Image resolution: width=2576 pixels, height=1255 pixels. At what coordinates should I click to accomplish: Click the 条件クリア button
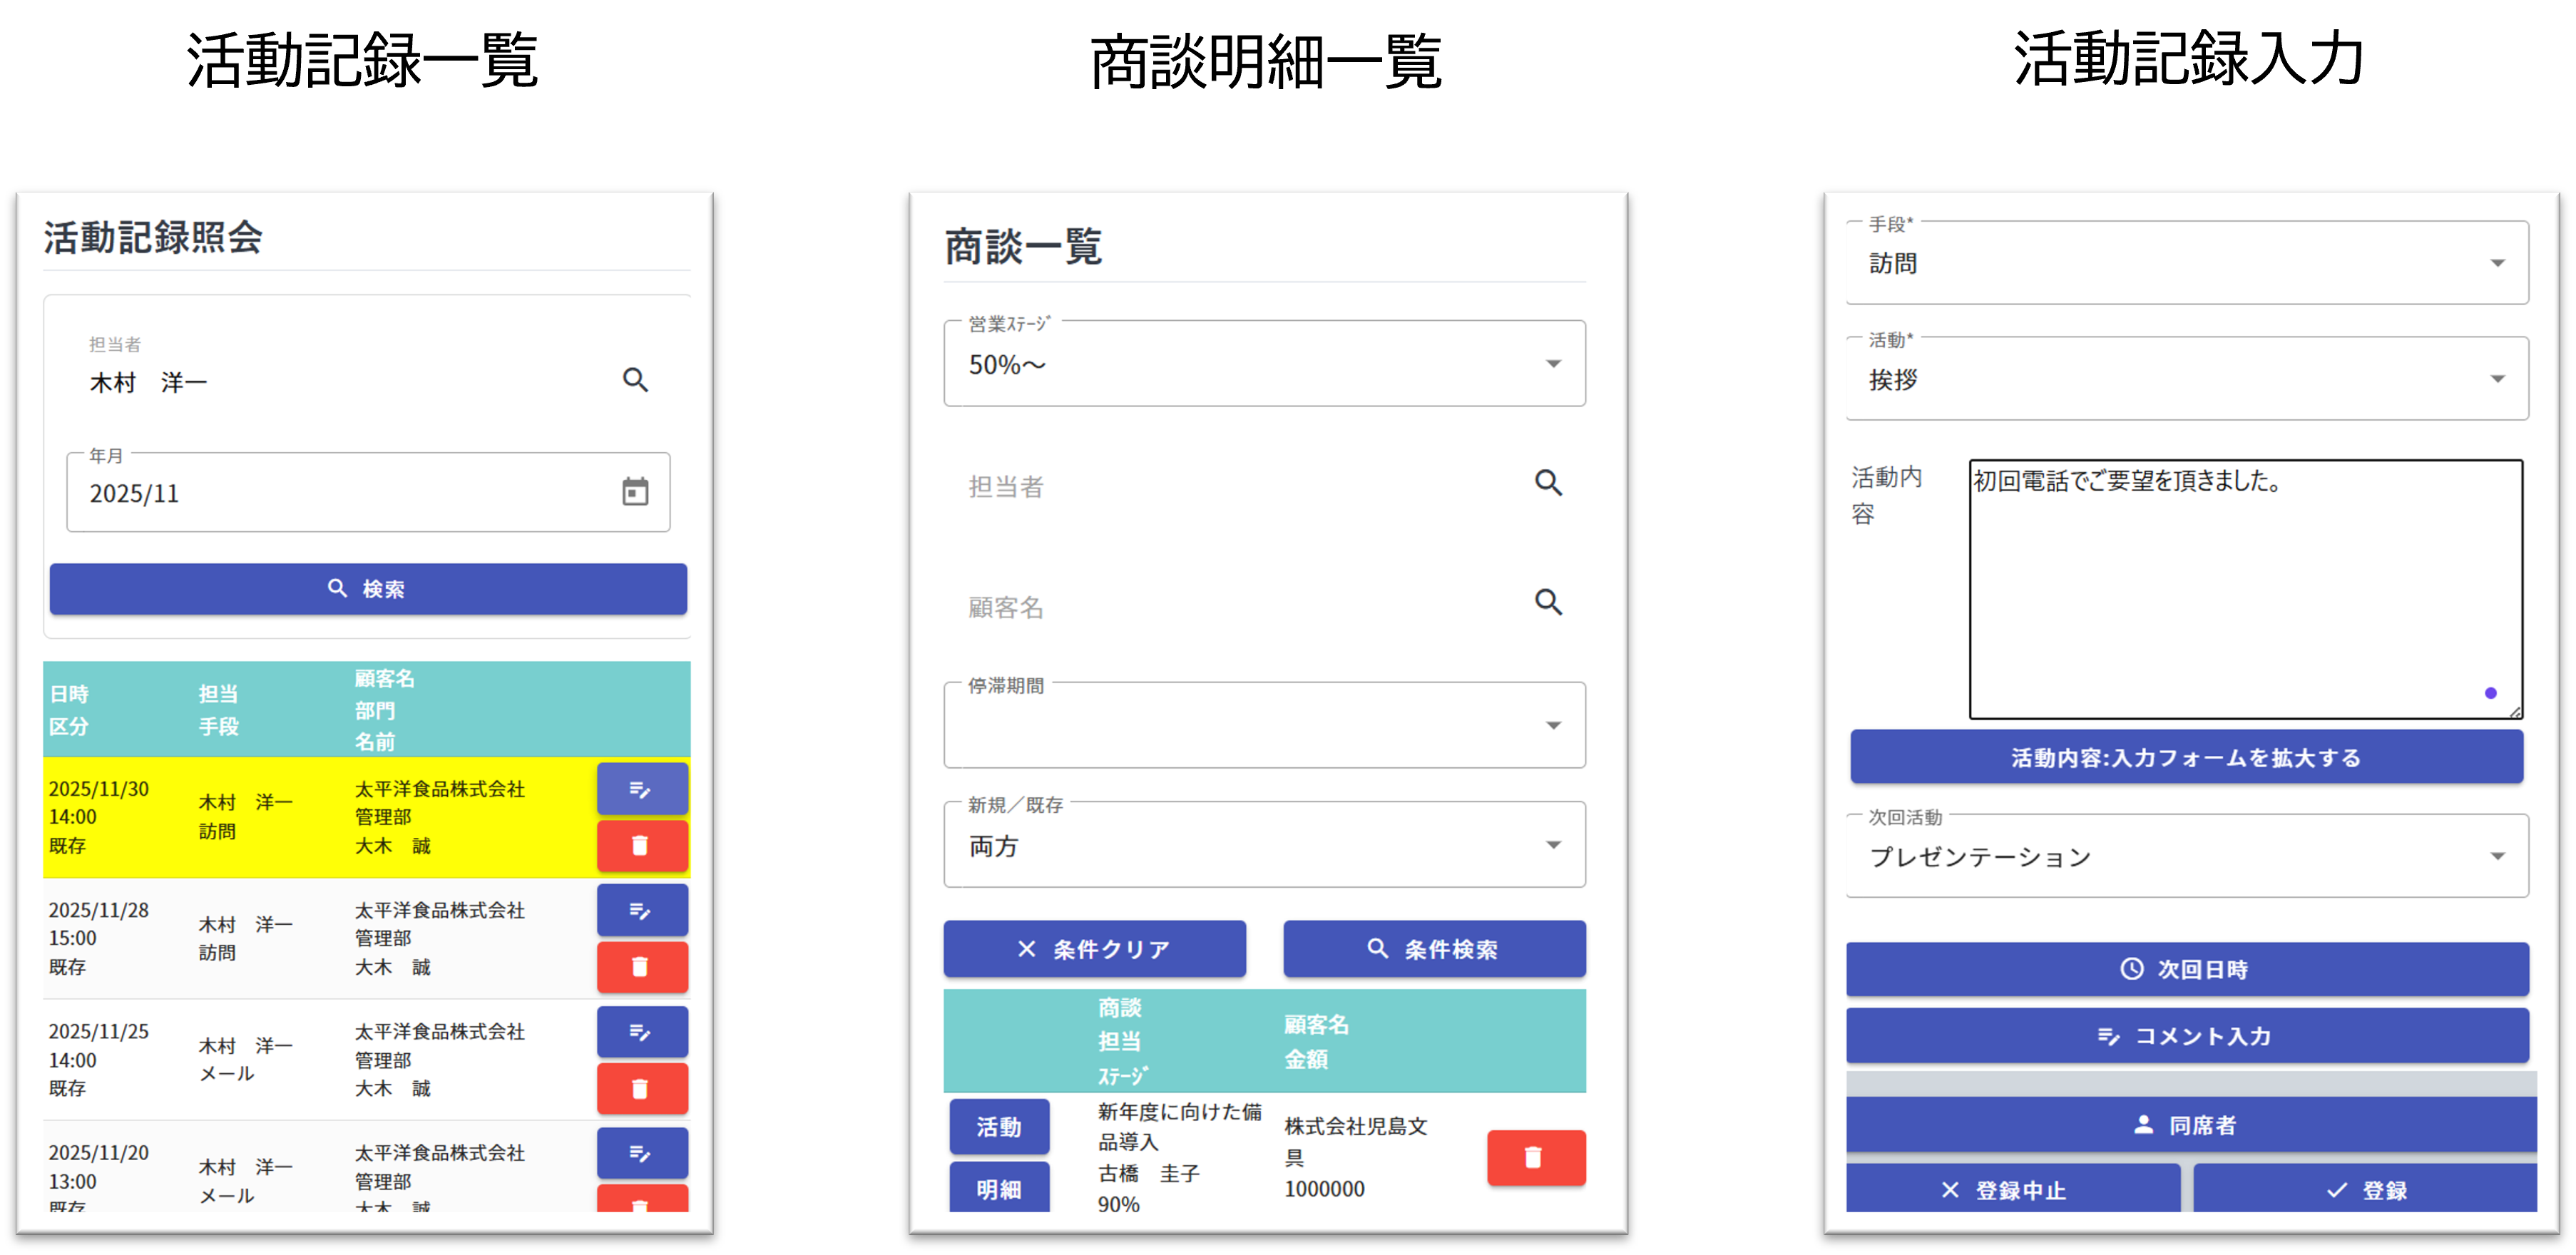pos(1094,949)
